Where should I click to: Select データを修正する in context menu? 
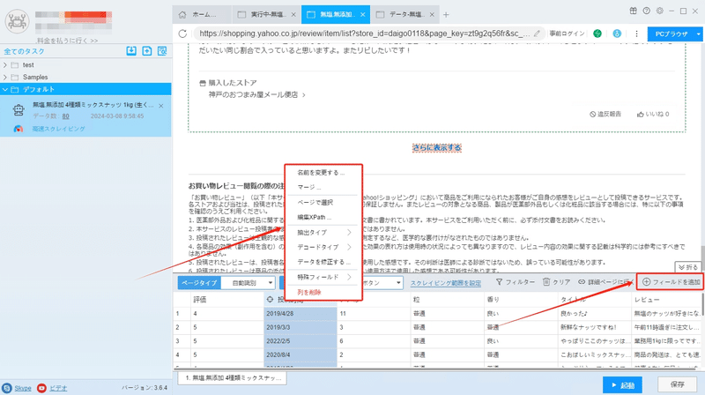[323, 262]
